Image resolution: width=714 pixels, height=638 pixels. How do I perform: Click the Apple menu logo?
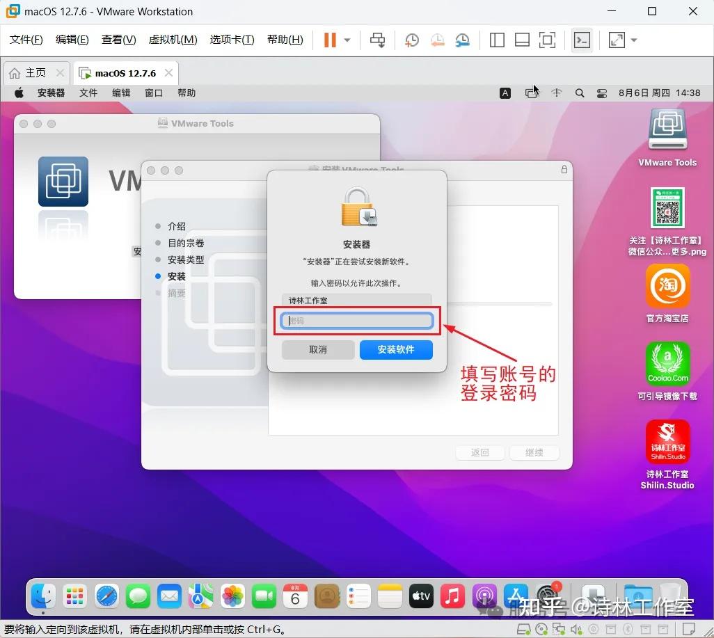pos(19,93)
